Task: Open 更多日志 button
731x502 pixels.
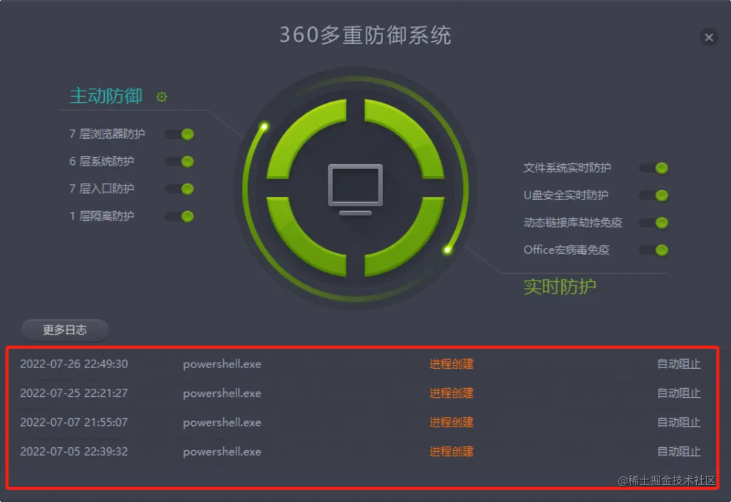Action: (65, 330)
